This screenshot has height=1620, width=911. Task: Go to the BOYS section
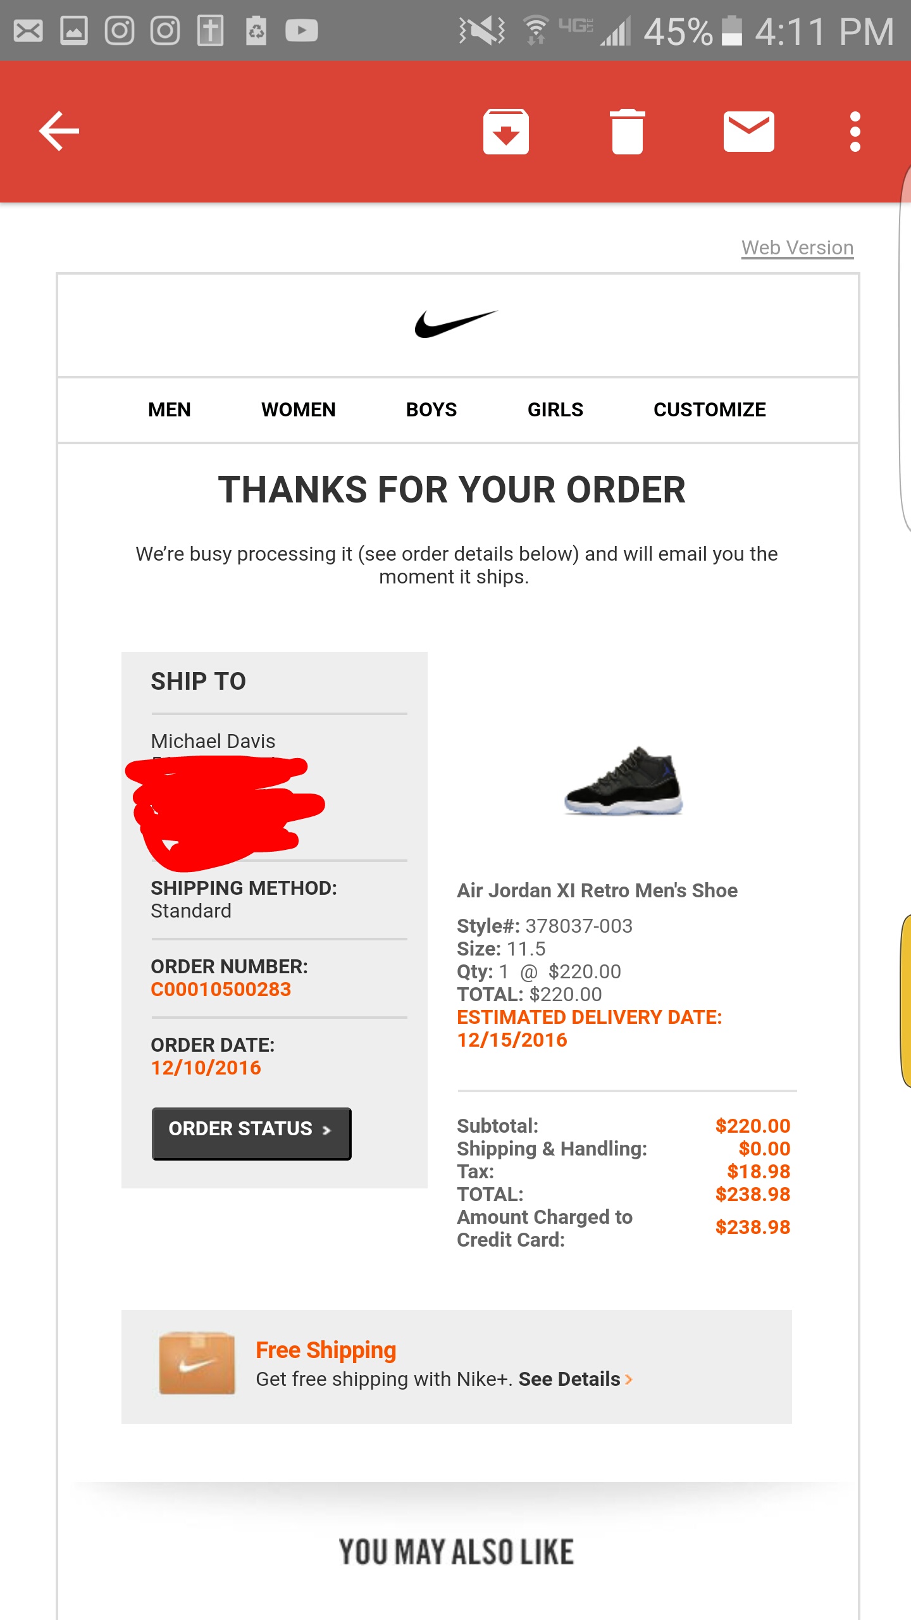pyautogui.click(x=431, y=409)
